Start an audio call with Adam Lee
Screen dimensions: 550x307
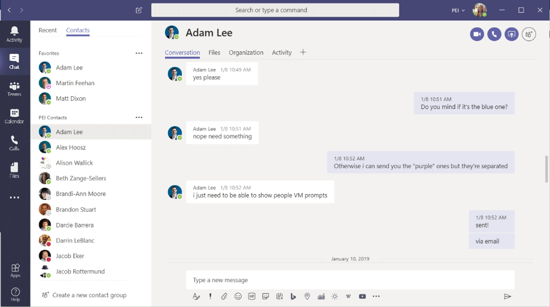(494, 34)
